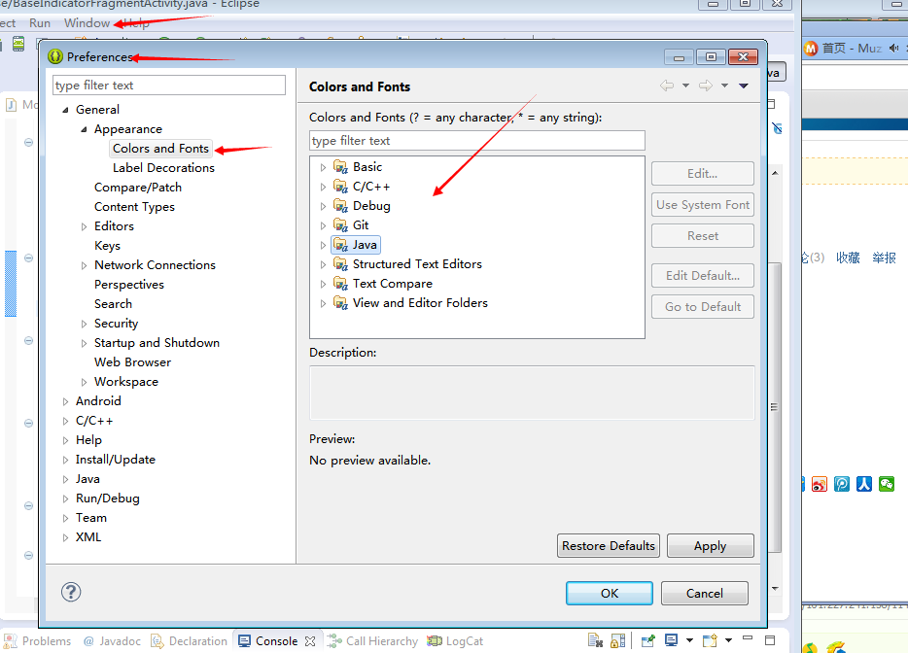Click the left preferences filter text field
The image size is (908, 653).
click(168, 86)
